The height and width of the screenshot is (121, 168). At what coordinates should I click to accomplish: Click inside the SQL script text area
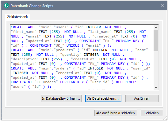pos(82,57)
